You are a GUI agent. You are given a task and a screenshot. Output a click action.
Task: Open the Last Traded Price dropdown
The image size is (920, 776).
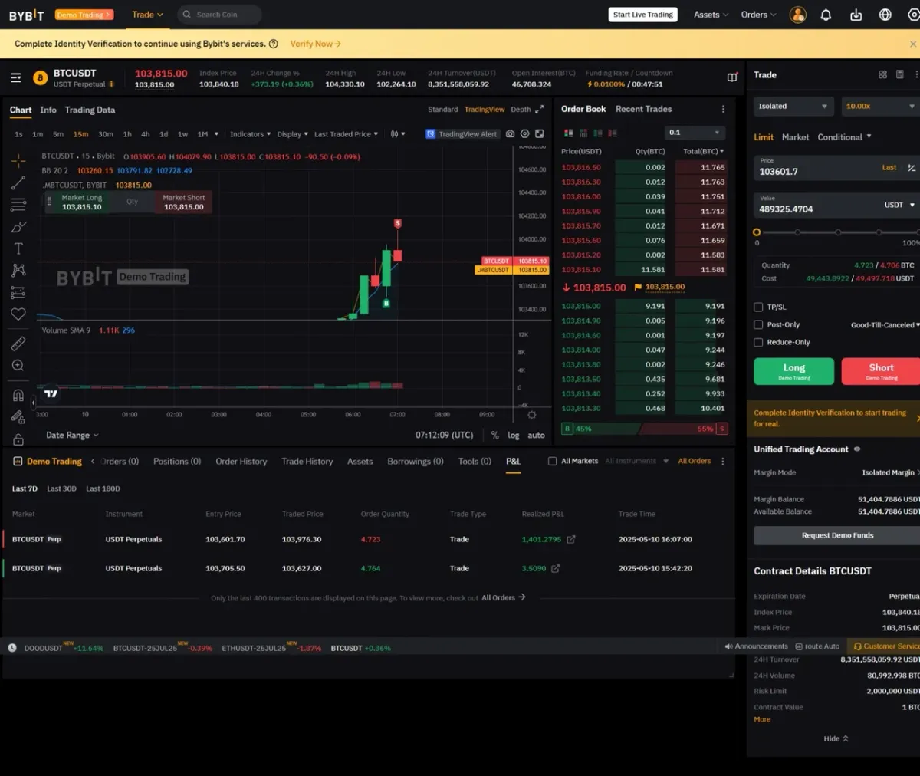[346, 134]
